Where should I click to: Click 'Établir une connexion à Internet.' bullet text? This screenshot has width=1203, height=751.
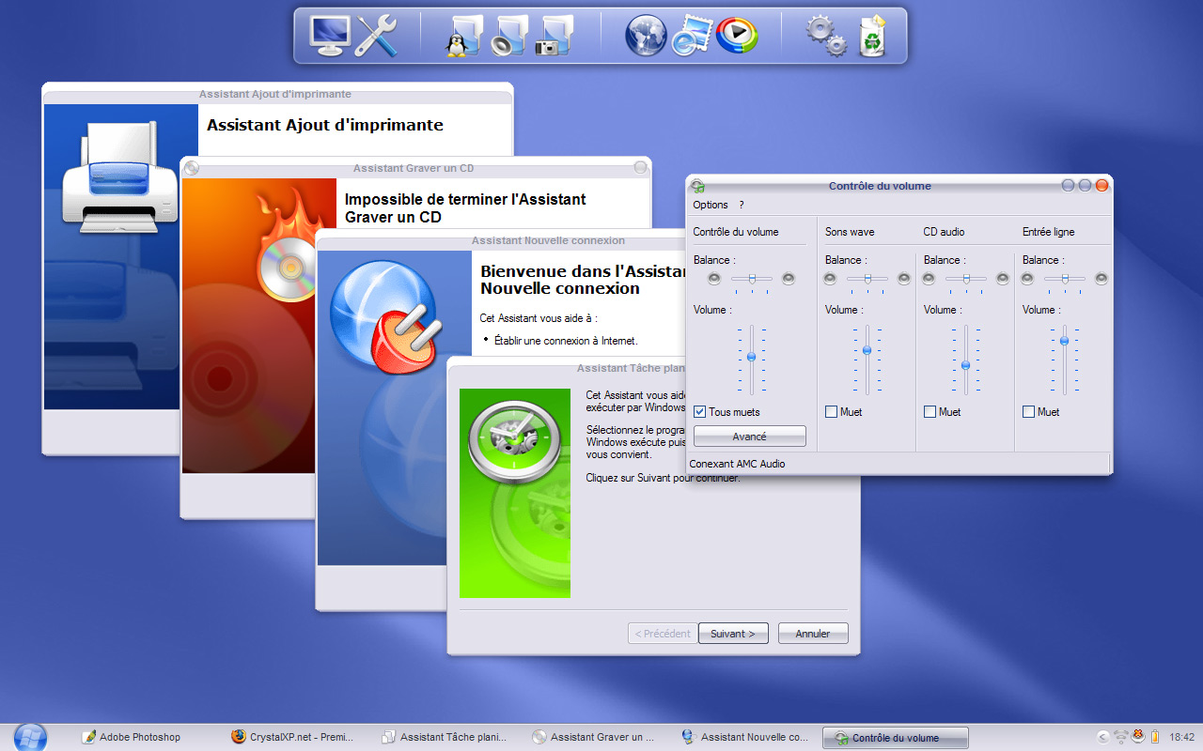(x=566, y=341)
